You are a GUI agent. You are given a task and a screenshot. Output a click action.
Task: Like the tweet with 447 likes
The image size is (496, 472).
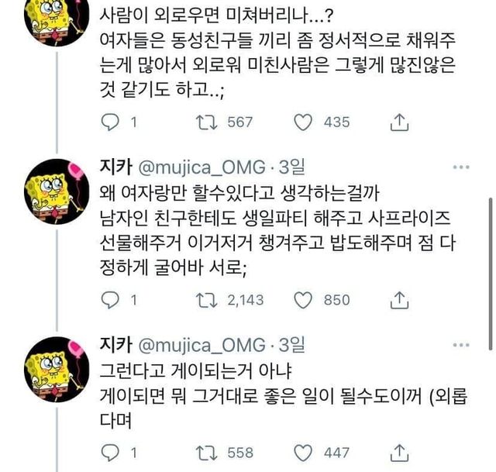click(305, 452)
